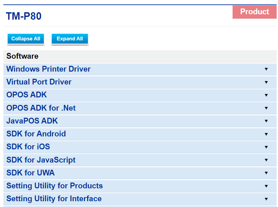Expand Setting Utility for Products arrow

tap(266, 186)
